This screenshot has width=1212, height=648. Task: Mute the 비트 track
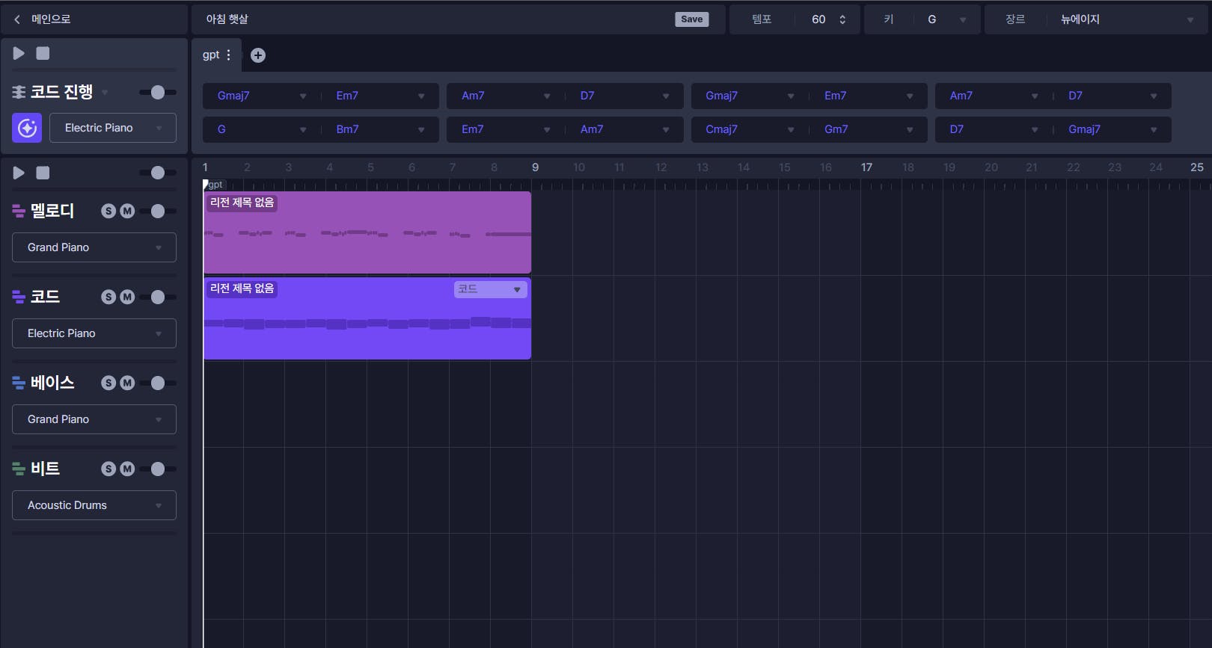[x=127, y=469]
